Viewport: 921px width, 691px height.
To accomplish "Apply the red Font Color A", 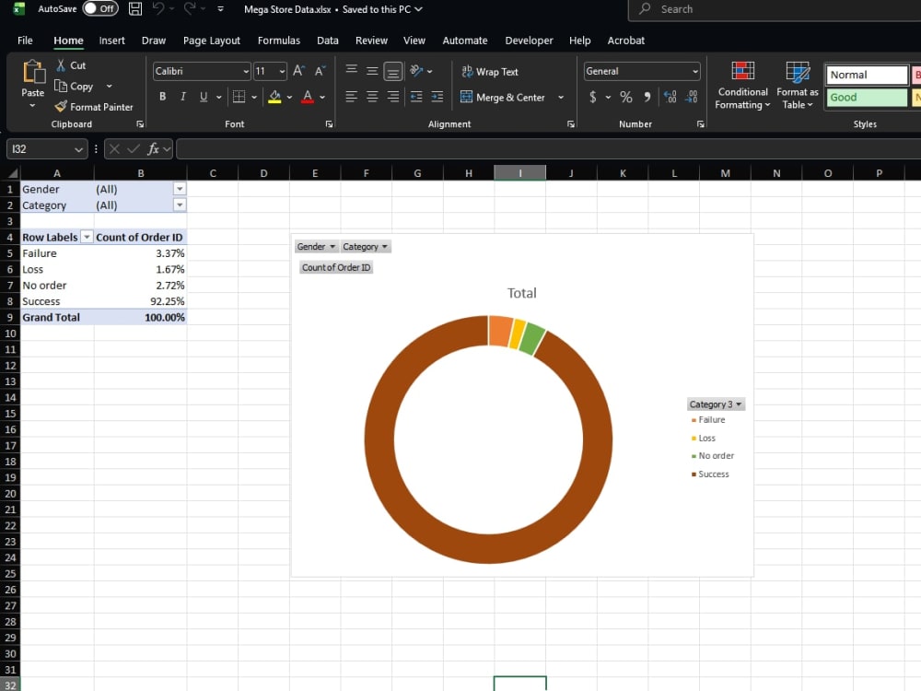I will (x=308, y=97).
